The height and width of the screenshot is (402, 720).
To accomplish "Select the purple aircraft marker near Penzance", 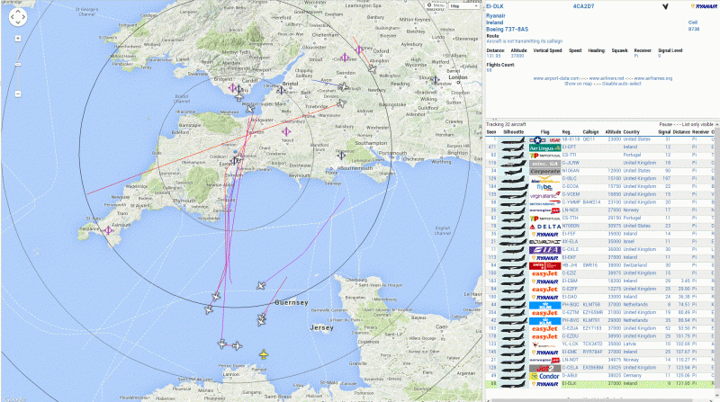I will pos(108,230).
